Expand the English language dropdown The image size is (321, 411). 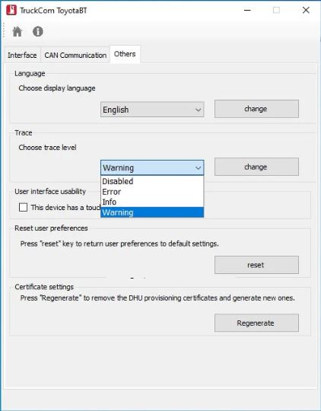152,110
